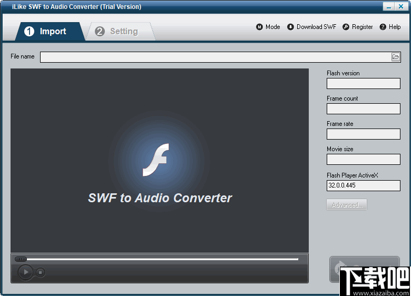The image size is (411, 296).
Task: Open the Import tab
Action: (50, 31)
